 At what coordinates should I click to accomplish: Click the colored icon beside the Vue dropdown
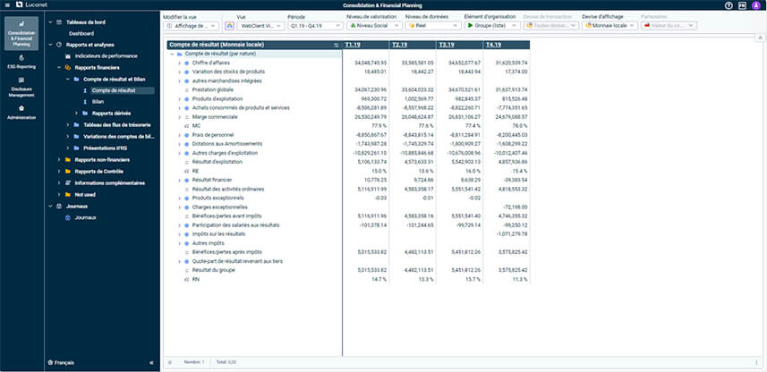[x=229, y=25]
